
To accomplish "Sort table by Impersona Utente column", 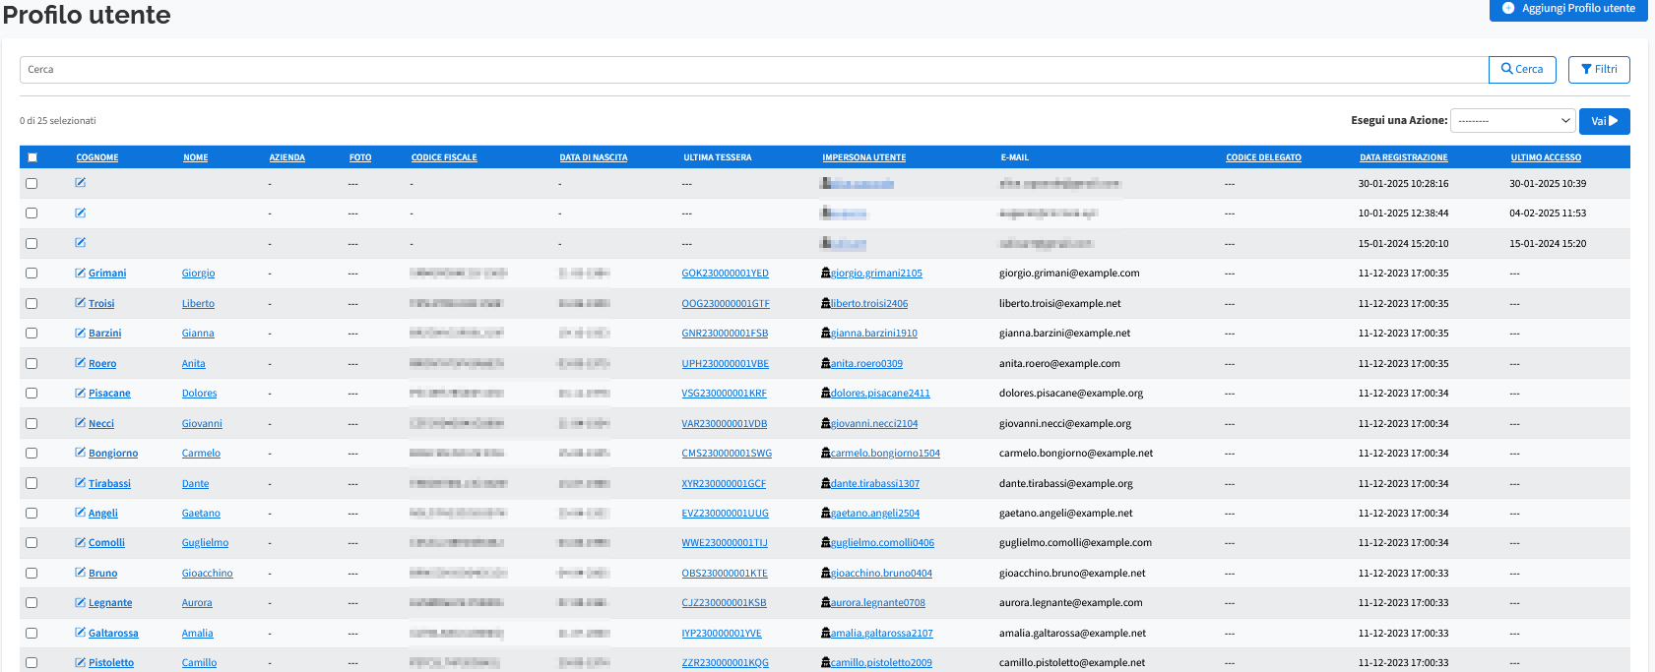I will 864,157.
